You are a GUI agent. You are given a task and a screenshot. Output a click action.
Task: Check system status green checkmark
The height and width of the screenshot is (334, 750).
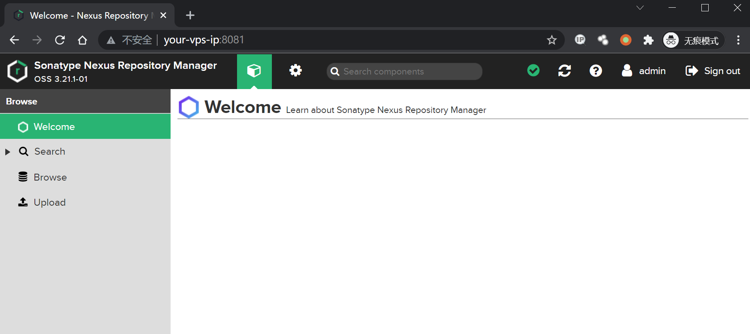(533, 71)
